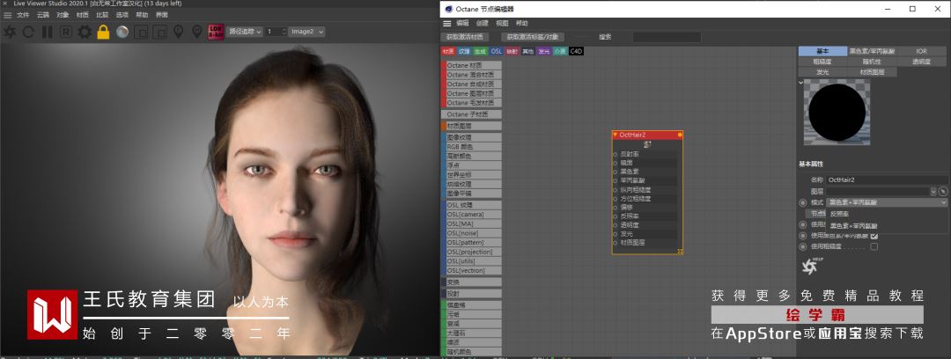Viewport: 951px width, 359px height.
Task: Click the R reset icon in Live Viewer
Action: click(65, 33)
